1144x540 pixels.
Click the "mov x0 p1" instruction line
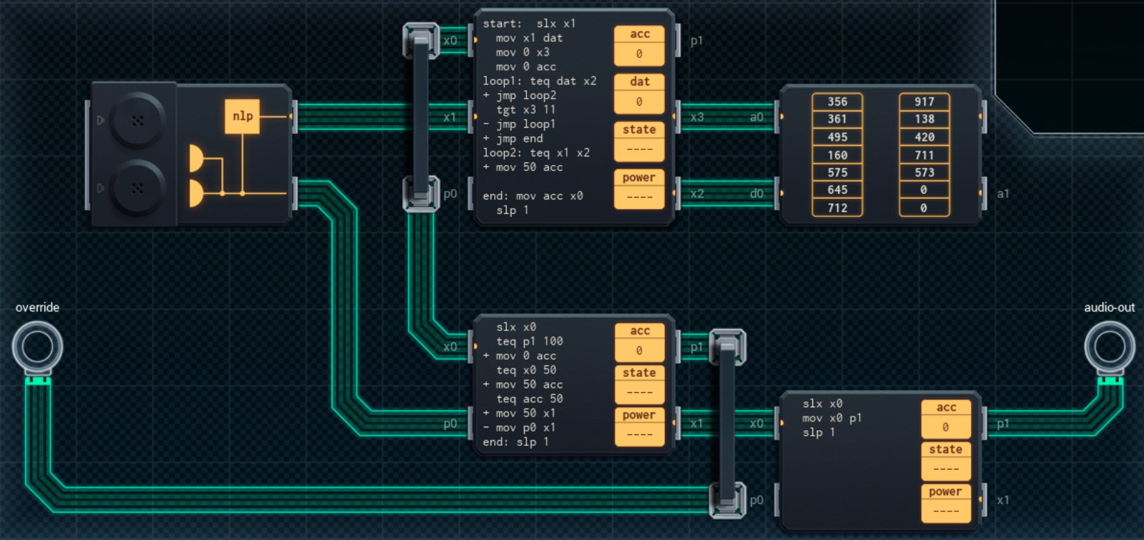832,419
